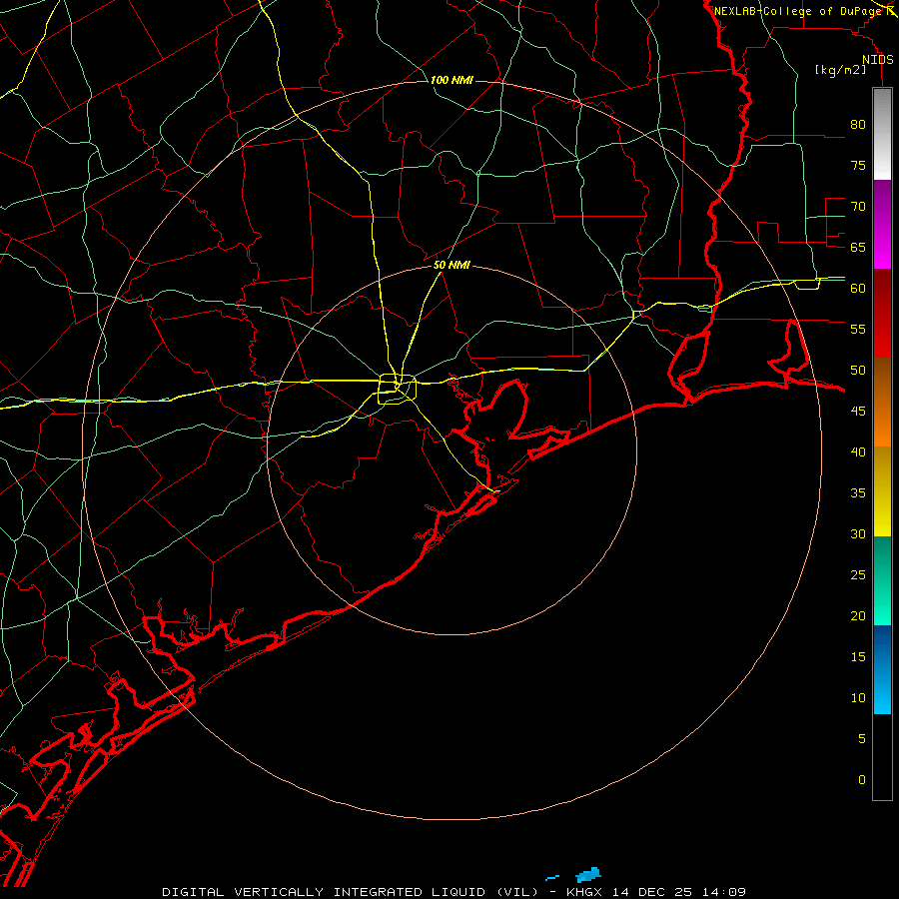Click the 14:09 timestamp in the caption
Viewport: 899px width, 899px height.
[722, 892]
